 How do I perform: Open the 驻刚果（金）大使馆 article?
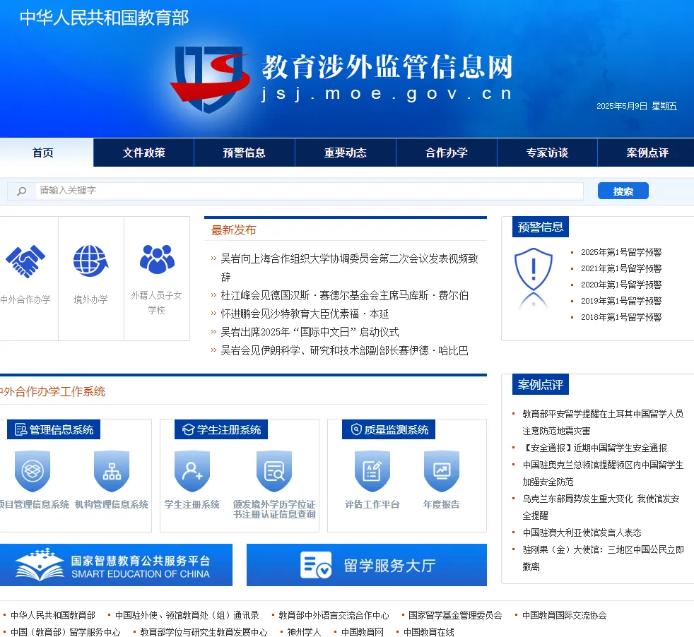pos(603,559)
